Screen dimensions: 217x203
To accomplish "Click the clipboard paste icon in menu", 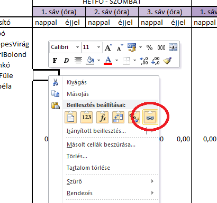I will [x=56, y=105].
